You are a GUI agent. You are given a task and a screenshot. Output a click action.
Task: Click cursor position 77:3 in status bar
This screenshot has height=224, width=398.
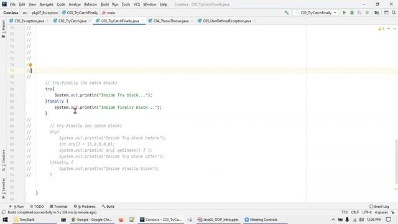point(345,212)
